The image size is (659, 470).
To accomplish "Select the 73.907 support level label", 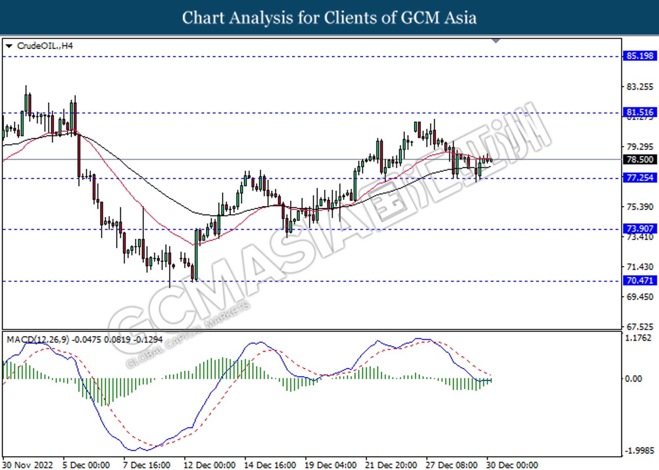I will click(640, 228).
